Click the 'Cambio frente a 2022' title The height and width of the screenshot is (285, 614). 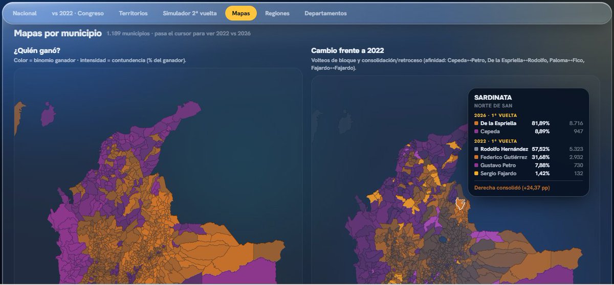tap(347, 51)
